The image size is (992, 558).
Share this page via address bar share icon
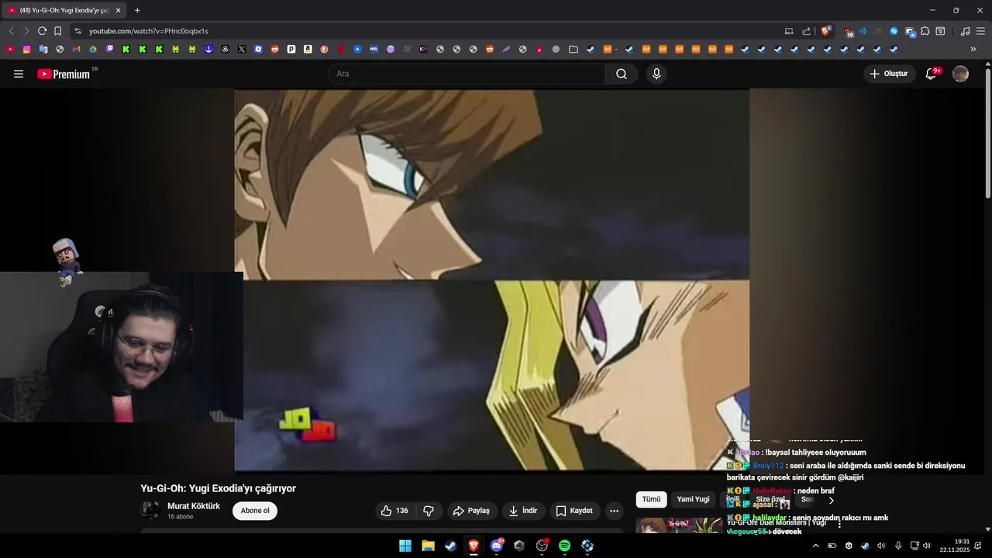[806, 31]
